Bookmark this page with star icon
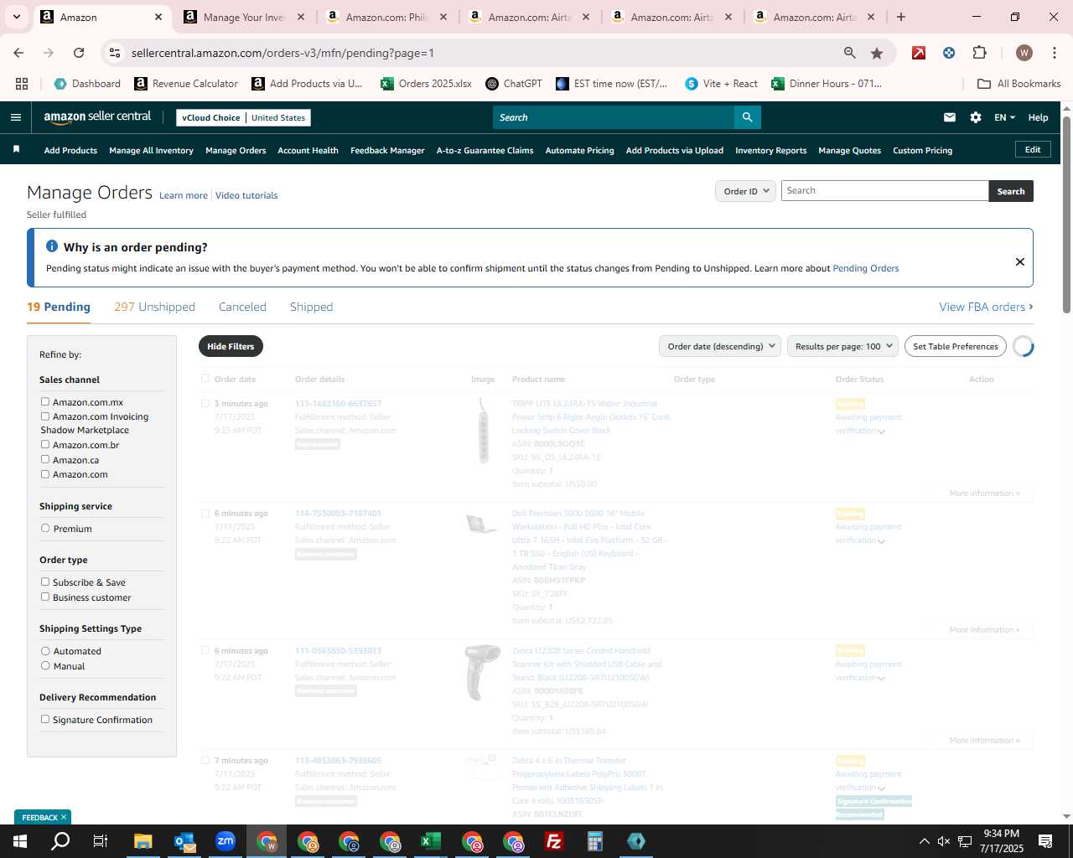The image size is (1073, 858). coord(877,53)
